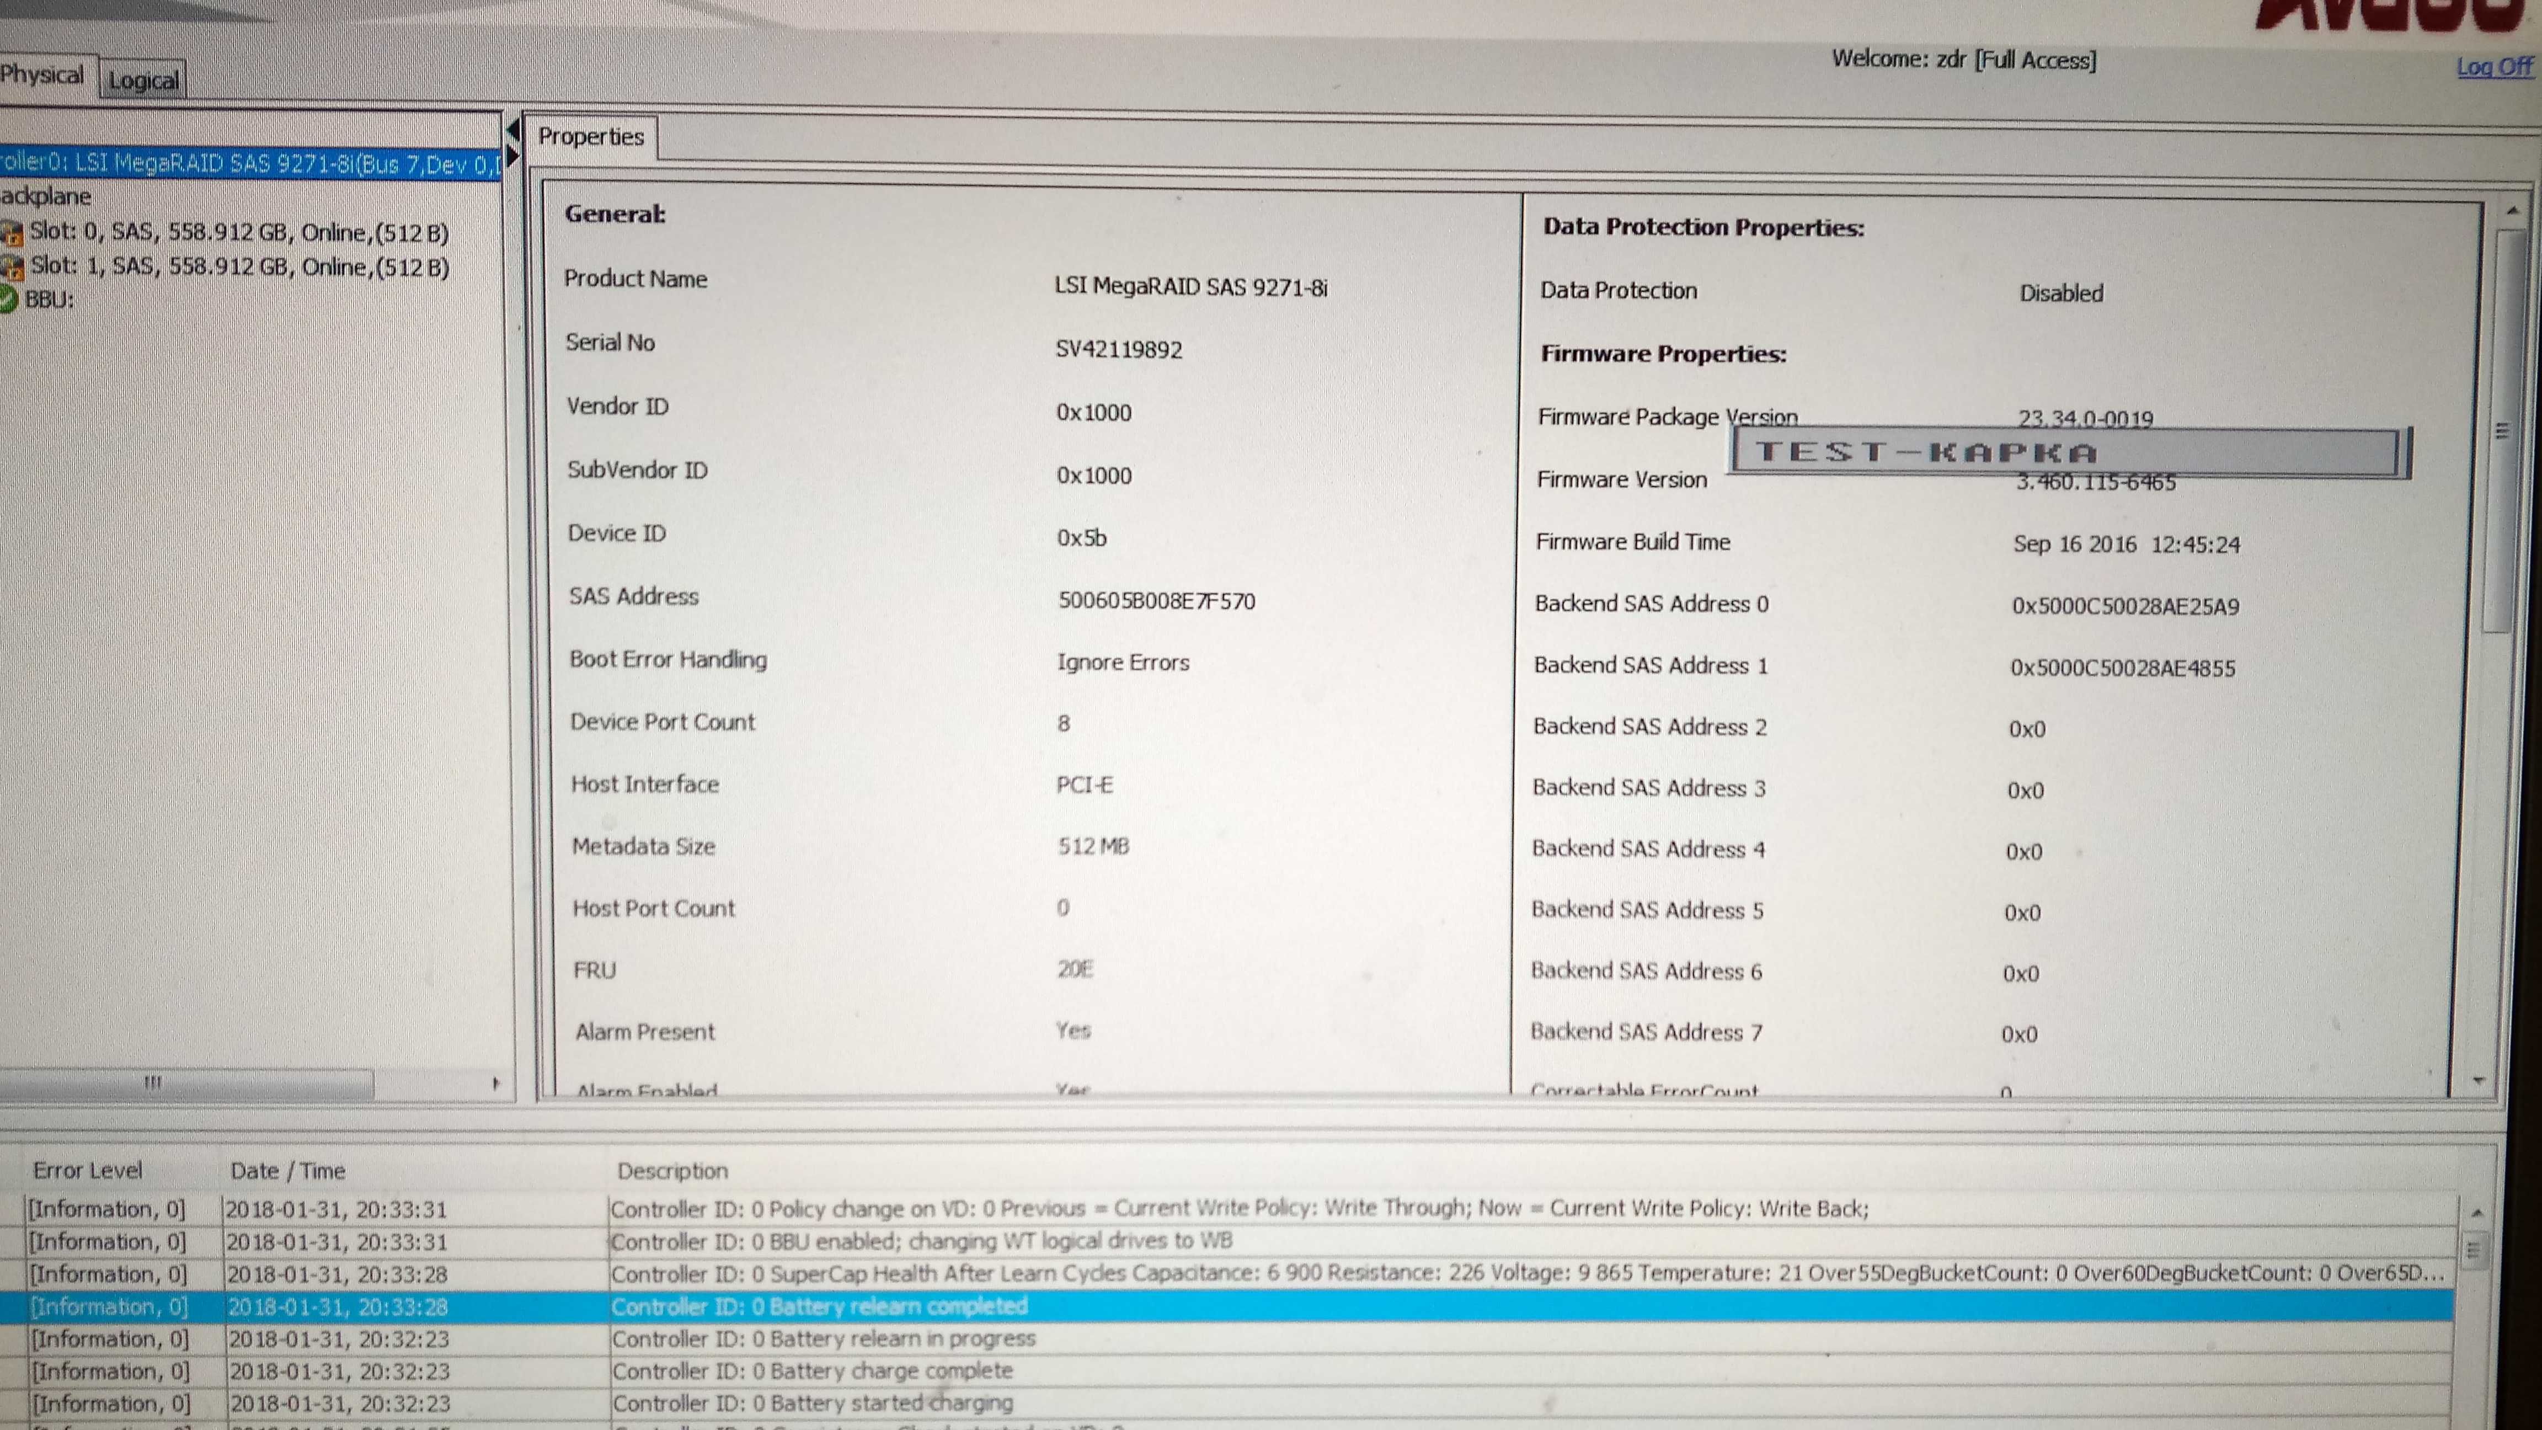Click Boot Error Handling value Ignore Errors

(1123, 662)
